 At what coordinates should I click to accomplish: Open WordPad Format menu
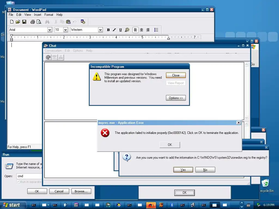point(49,15)
